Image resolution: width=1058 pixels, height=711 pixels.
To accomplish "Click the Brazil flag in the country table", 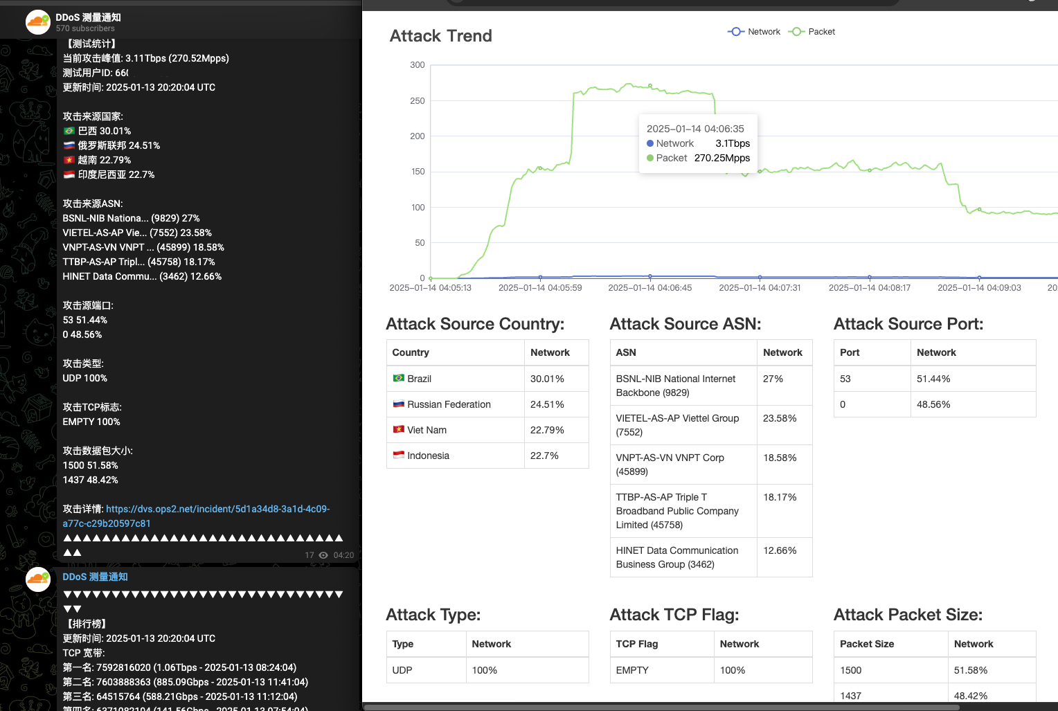I will (x=399, y=379).
